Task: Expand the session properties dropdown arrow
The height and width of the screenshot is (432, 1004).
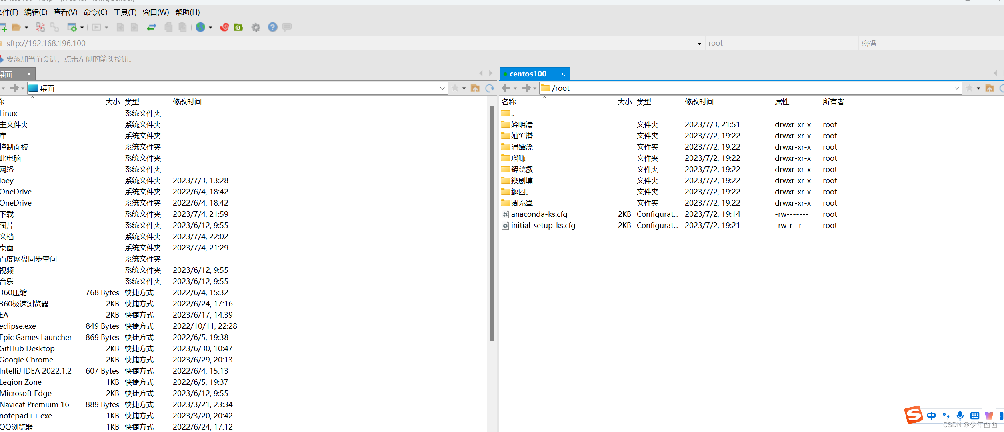Action: [x=82, y=28]
